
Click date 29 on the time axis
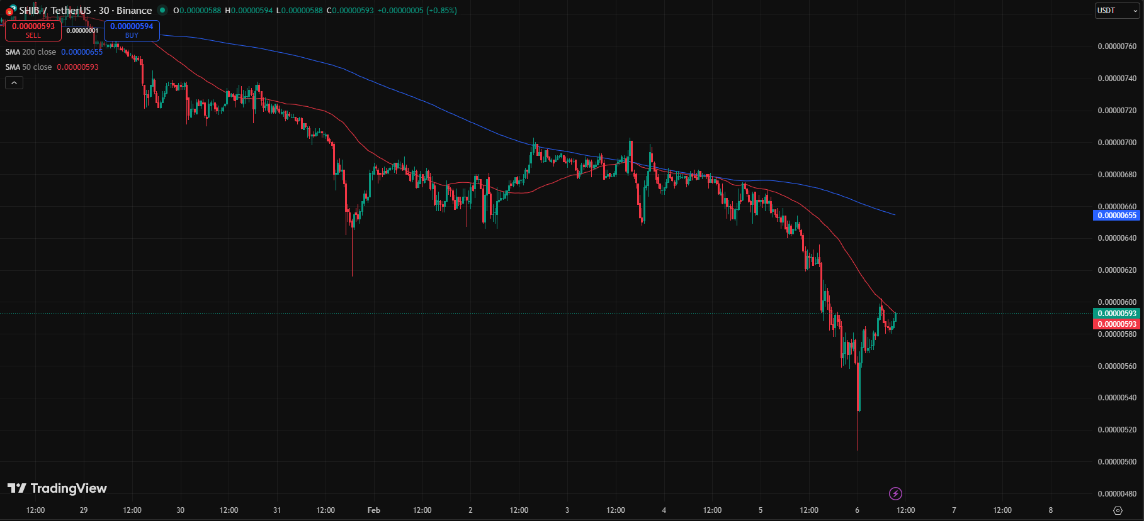(x=84, y=510)
